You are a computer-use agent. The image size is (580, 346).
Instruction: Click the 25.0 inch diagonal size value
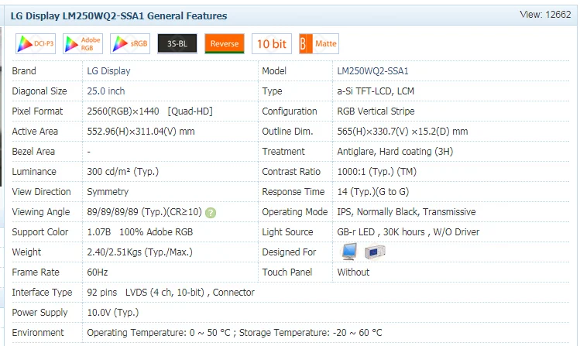(x=106, y=91)
